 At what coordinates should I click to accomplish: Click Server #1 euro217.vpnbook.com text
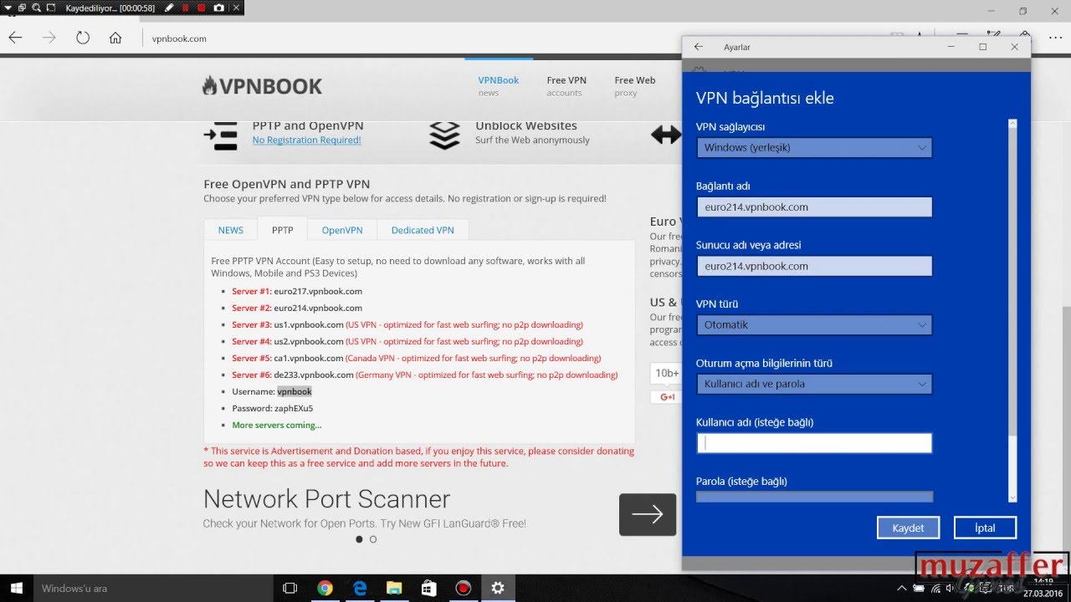(x=297, y=291)
